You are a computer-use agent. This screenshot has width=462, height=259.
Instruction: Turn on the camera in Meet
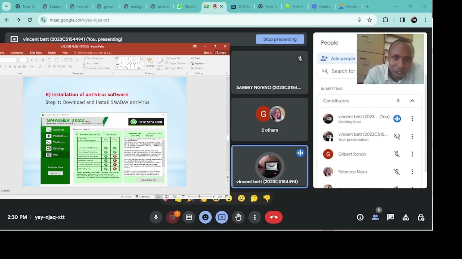pyautogui.click(x=173, y=217)
